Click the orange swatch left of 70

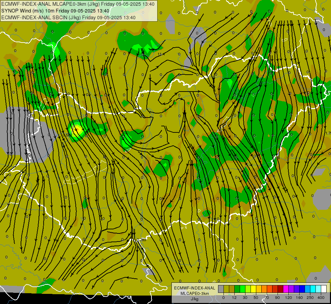click(x=264, y=289)
